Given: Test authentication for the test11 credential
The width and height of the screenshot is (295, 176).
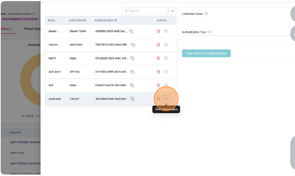Looking at the screenshot, I should (x=166, y=58).
